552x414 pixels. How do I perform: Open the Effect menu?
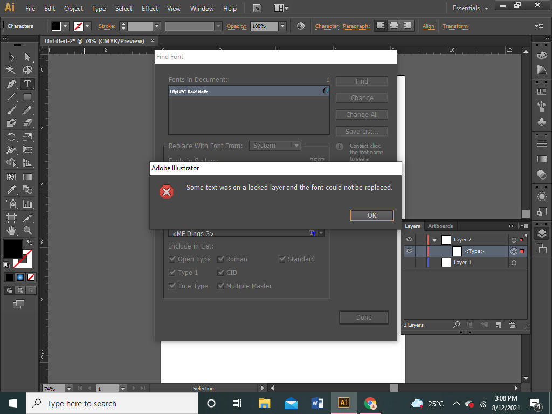click(x=150, y=9)
